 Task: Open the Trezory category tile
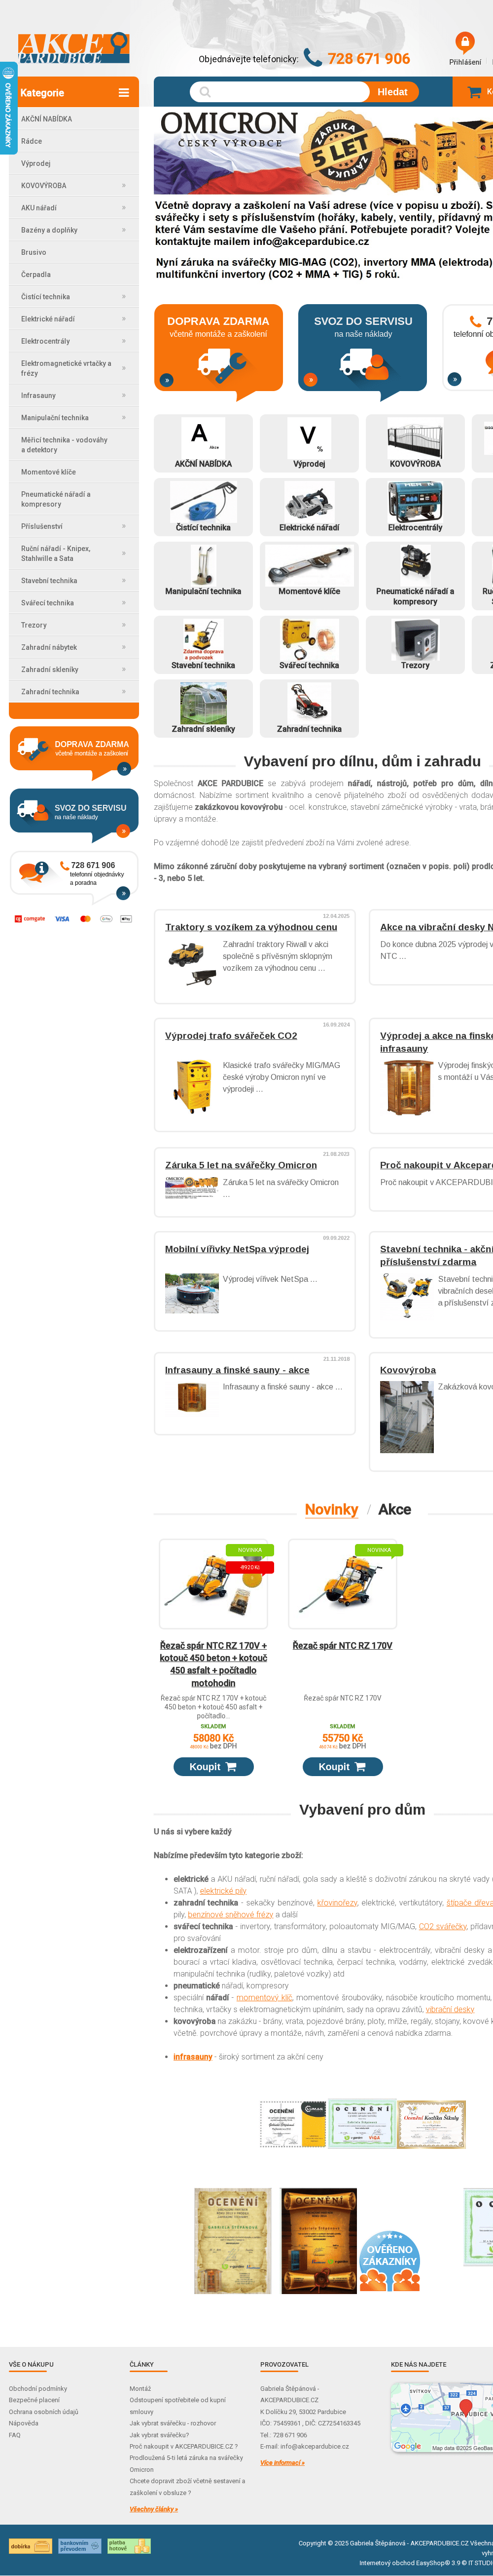pos(415,644)
